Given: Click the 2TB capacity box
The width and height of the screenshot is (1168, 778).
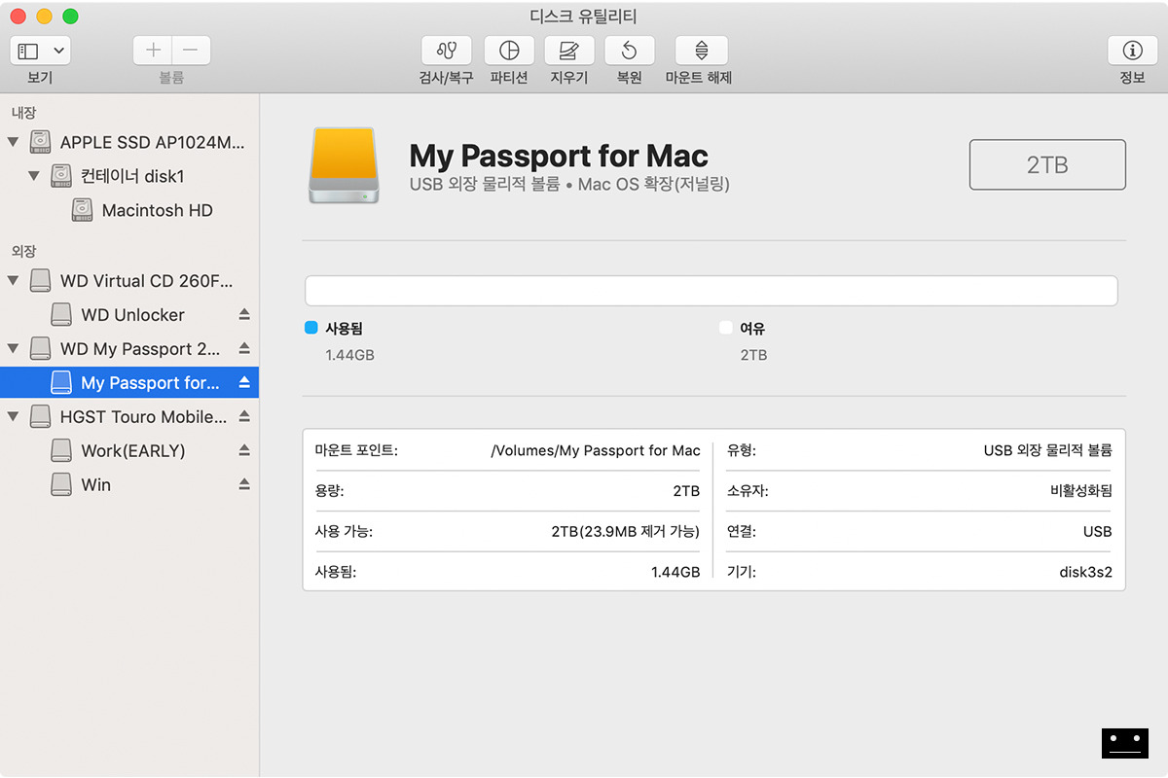Looking at the screenshot, I should point(1047,164).
